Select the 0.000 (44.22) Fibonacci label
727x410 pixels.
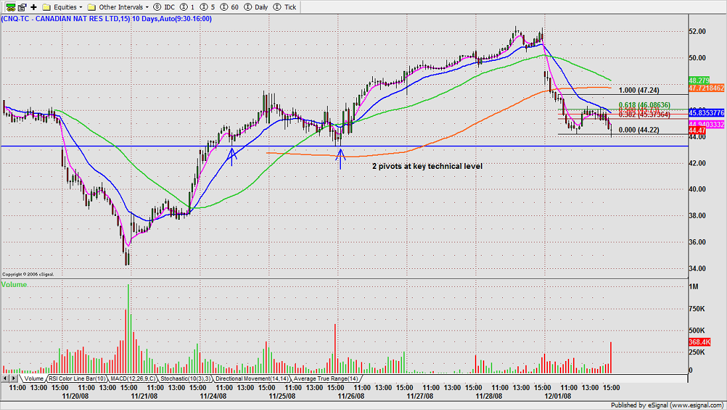tap(639, 130)
